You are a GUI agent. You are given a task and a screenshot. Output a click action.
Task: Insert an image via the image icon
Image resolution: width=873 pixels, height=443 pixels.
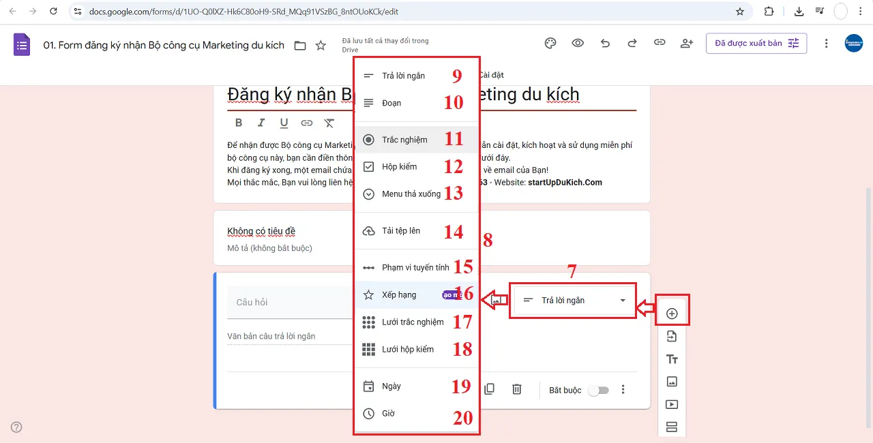pyautogui.click(x=672, y=382)
